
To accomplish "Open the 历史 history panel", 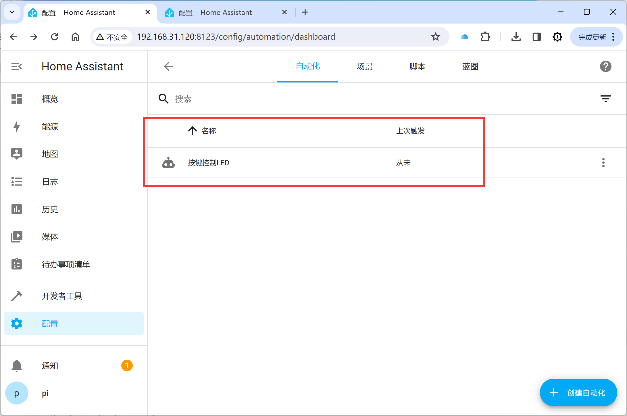I will point(74,209).
